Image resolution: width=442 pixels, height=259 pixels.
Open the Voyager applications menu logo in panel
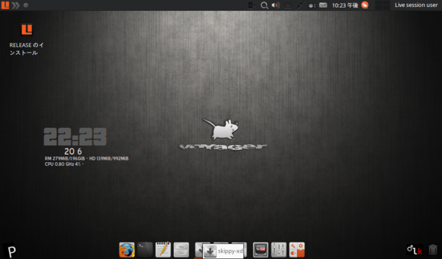(x=5, y=5)
